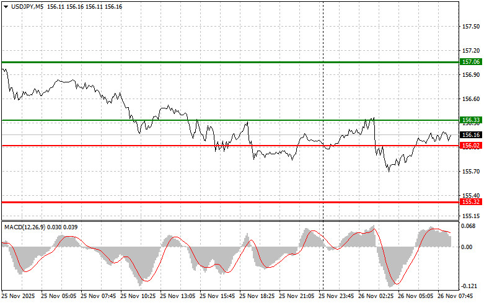Click the green 157.06 price tag
This screenshot has width=484, height=303.
(471, 62)
